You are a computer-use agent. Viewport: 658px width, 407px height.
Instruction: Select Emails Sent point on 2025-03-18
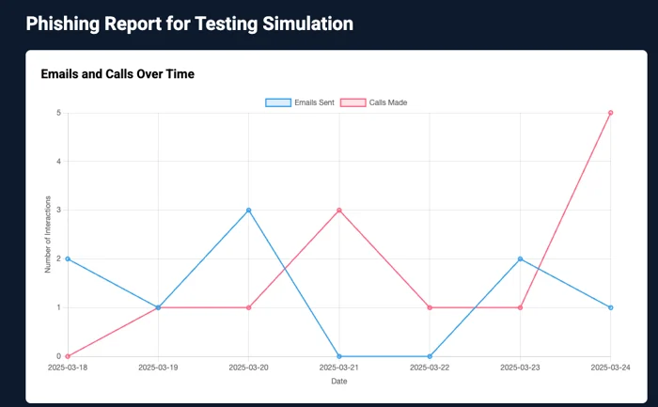[68, 258]
